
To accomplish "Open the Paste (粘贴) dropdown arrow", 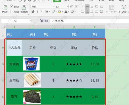I will point(7,12).
